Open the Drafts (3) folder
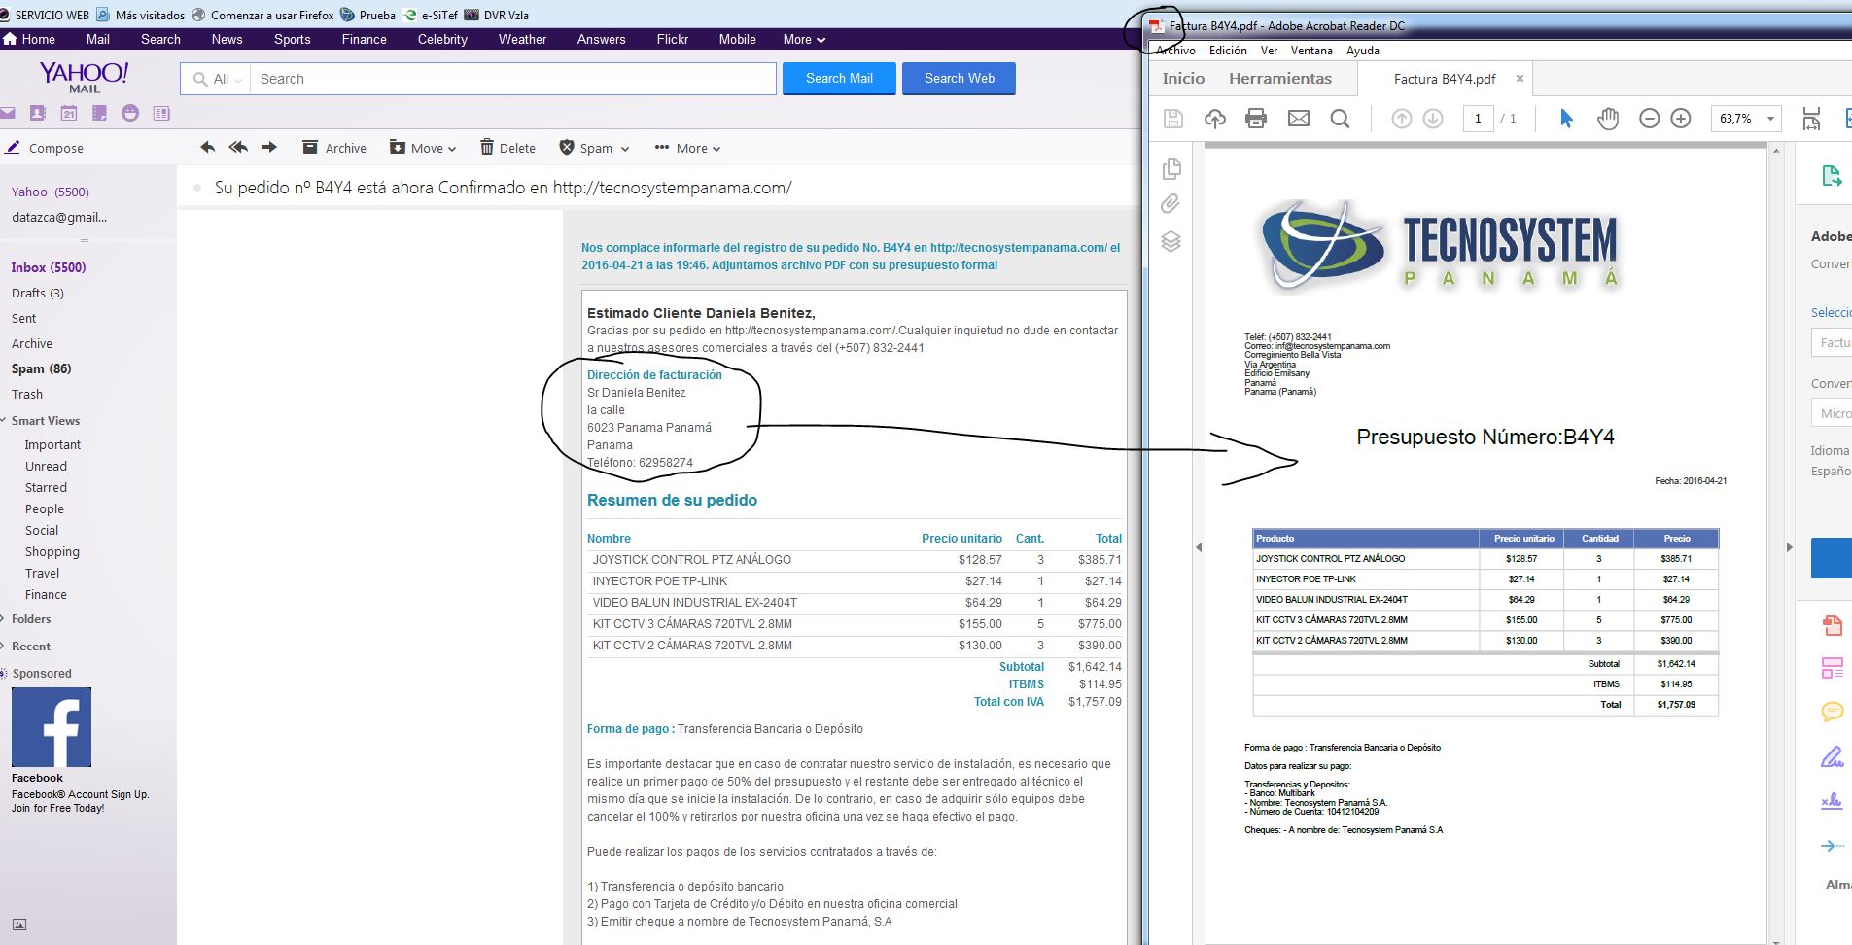Screen dimensions: 1852x945 click(38, 293)
